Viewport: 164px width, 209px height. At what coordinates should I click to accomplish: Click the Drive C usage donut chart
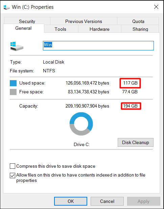pos(81,124)
